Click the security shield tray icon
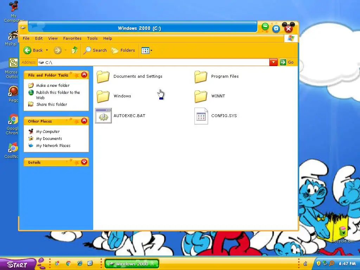The image size is (360, 270). pyautogui.click(x=319, y=263)
